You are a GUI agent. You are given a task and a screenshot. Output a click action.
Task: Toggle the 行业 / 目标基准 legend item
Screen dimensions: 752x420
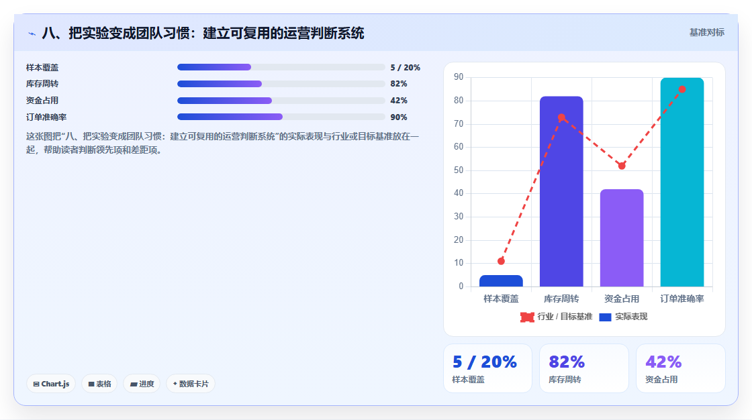(557, 317)
